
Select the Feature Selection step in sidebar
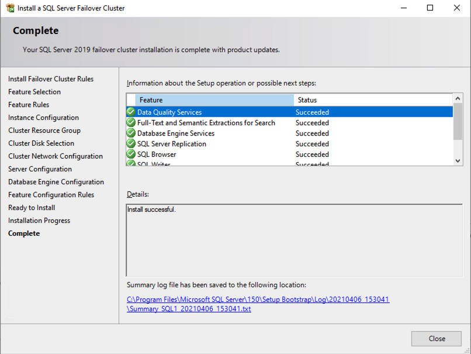tap(34, 92)
